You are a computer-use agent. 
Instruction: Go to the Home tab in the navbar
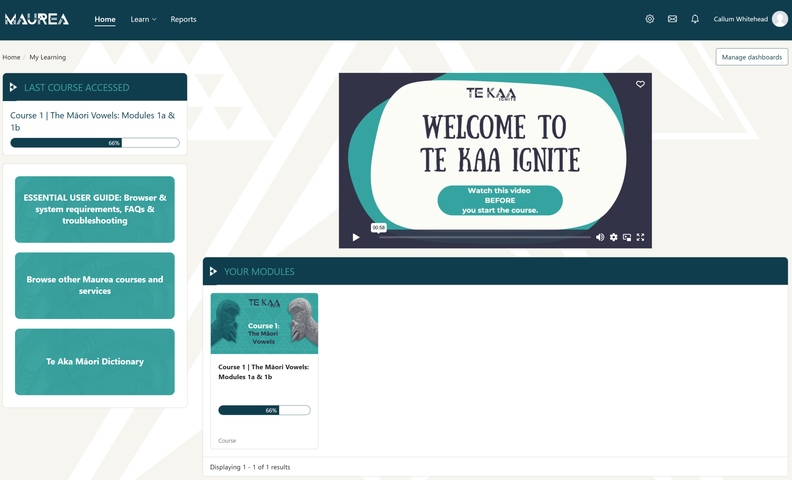click(105, 19)
